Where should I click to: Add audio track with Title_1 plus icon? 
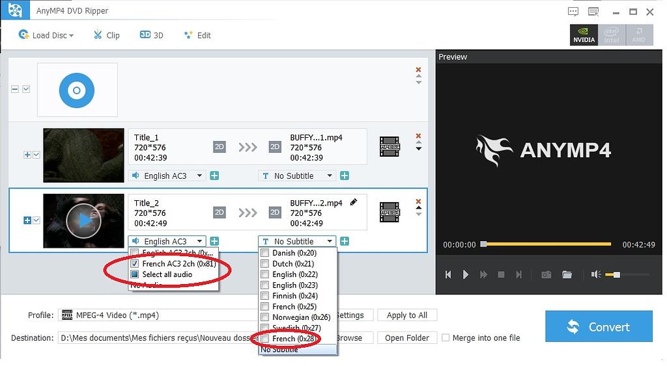coord(214,176)
